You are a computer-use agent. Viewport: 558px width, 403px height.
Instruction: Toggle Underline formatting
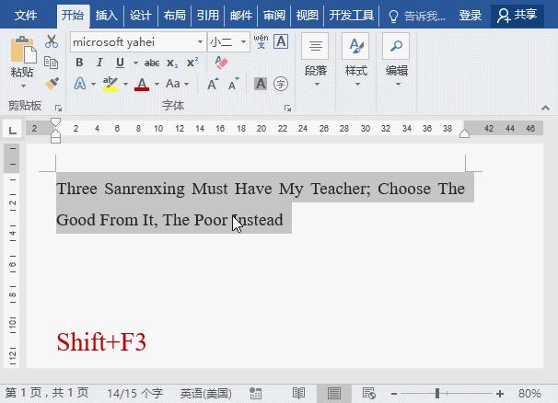pos(121,63)
